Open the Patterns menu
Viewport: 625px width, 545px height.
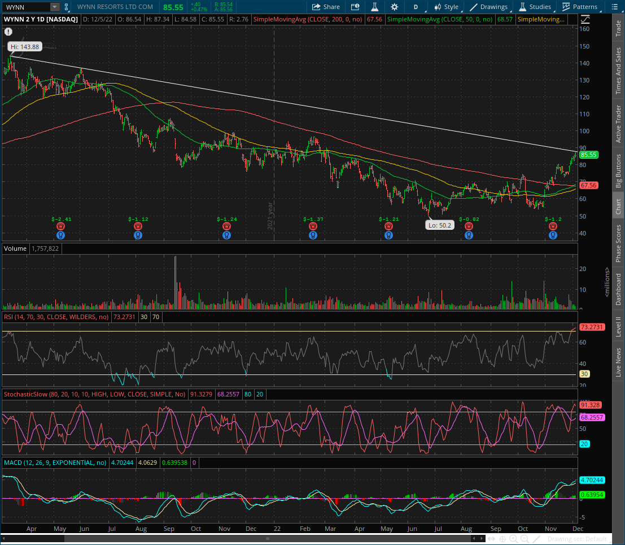click(580, 7)
